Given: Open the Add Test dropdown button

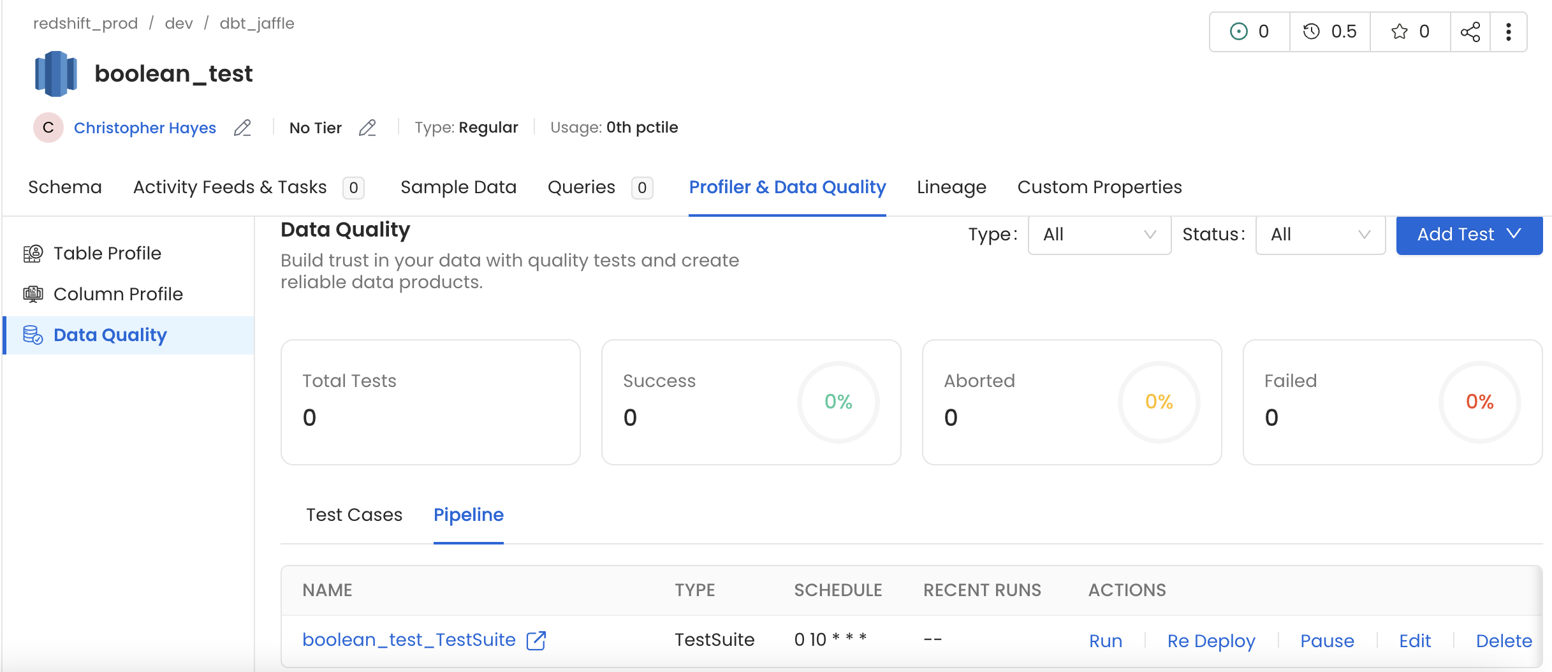Looking at the screenshot, I should [x=1468, y=235].
